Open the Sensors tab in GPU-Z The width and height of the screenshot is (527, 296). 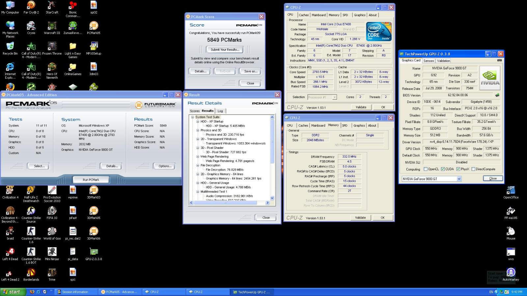click(x=429, y=61)
